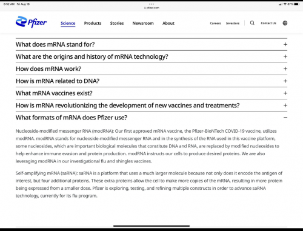Click heading 'How does mRNA work?'
Screen dimensions: 303x231
(x=48, y=69)
